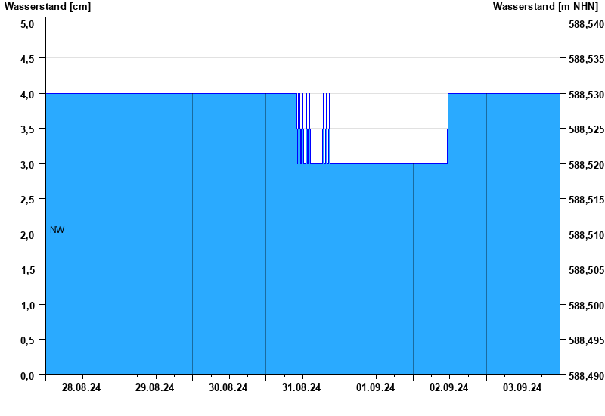Click the NW label on red line
The height and width of the screenshot is (416, 605).
coord(57,230)
